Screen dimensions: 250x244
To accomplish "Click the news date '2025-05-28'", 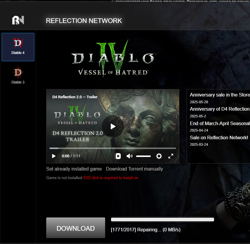I will pos(199,102).
